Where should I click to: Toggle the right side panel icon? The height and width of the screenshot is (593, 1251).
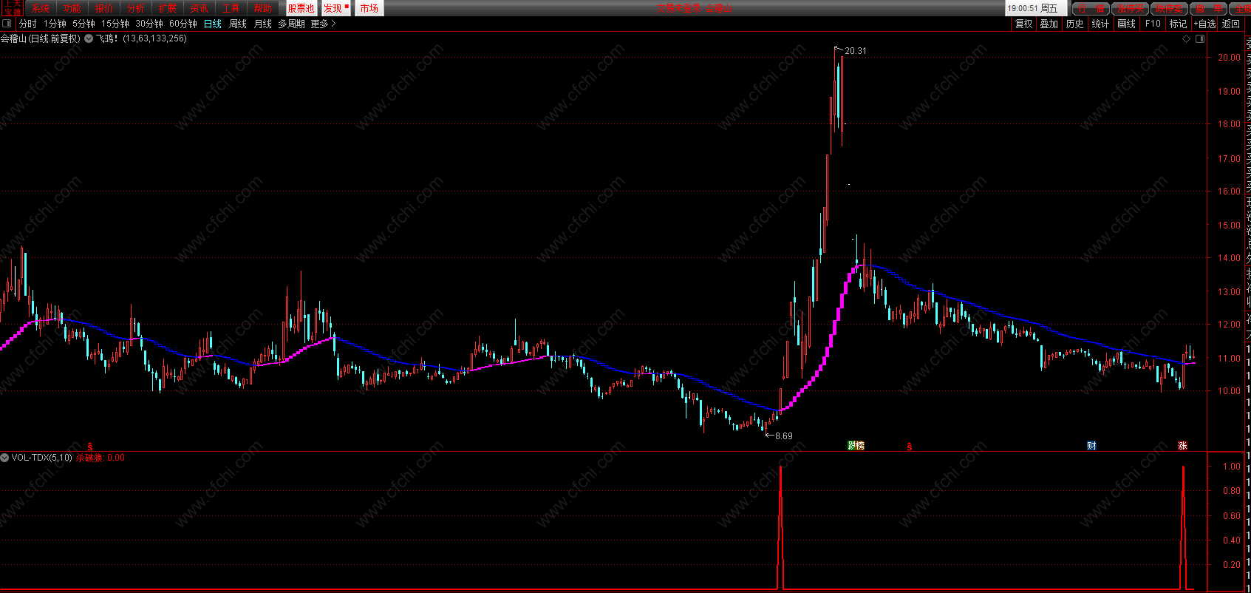click(x=1200, y=38)
